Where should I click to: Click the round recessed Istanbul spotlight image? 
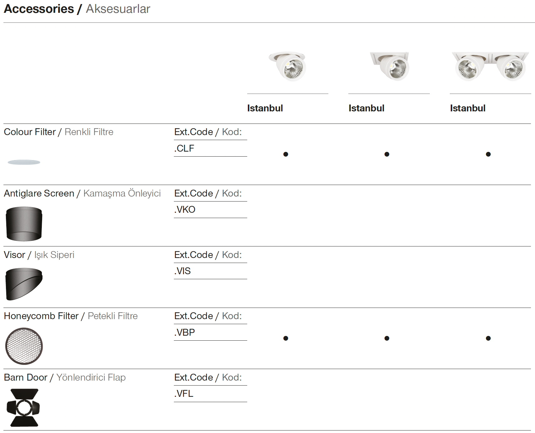(x=288, y=66)
